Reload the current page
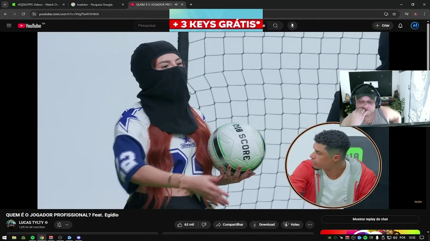This screenshot has width=430, height=241. click(x=23, y=14)
